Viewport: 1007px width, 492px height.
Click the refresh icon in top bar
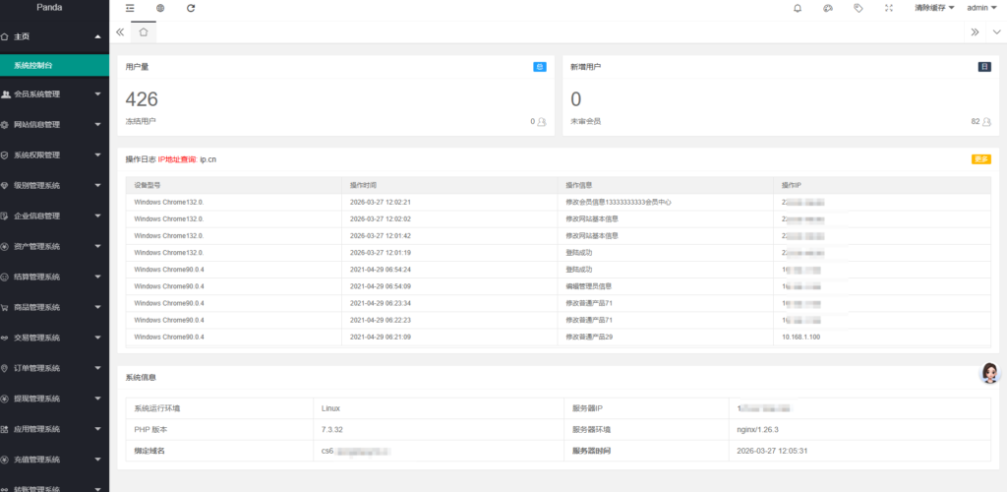(x=191, y=8)
